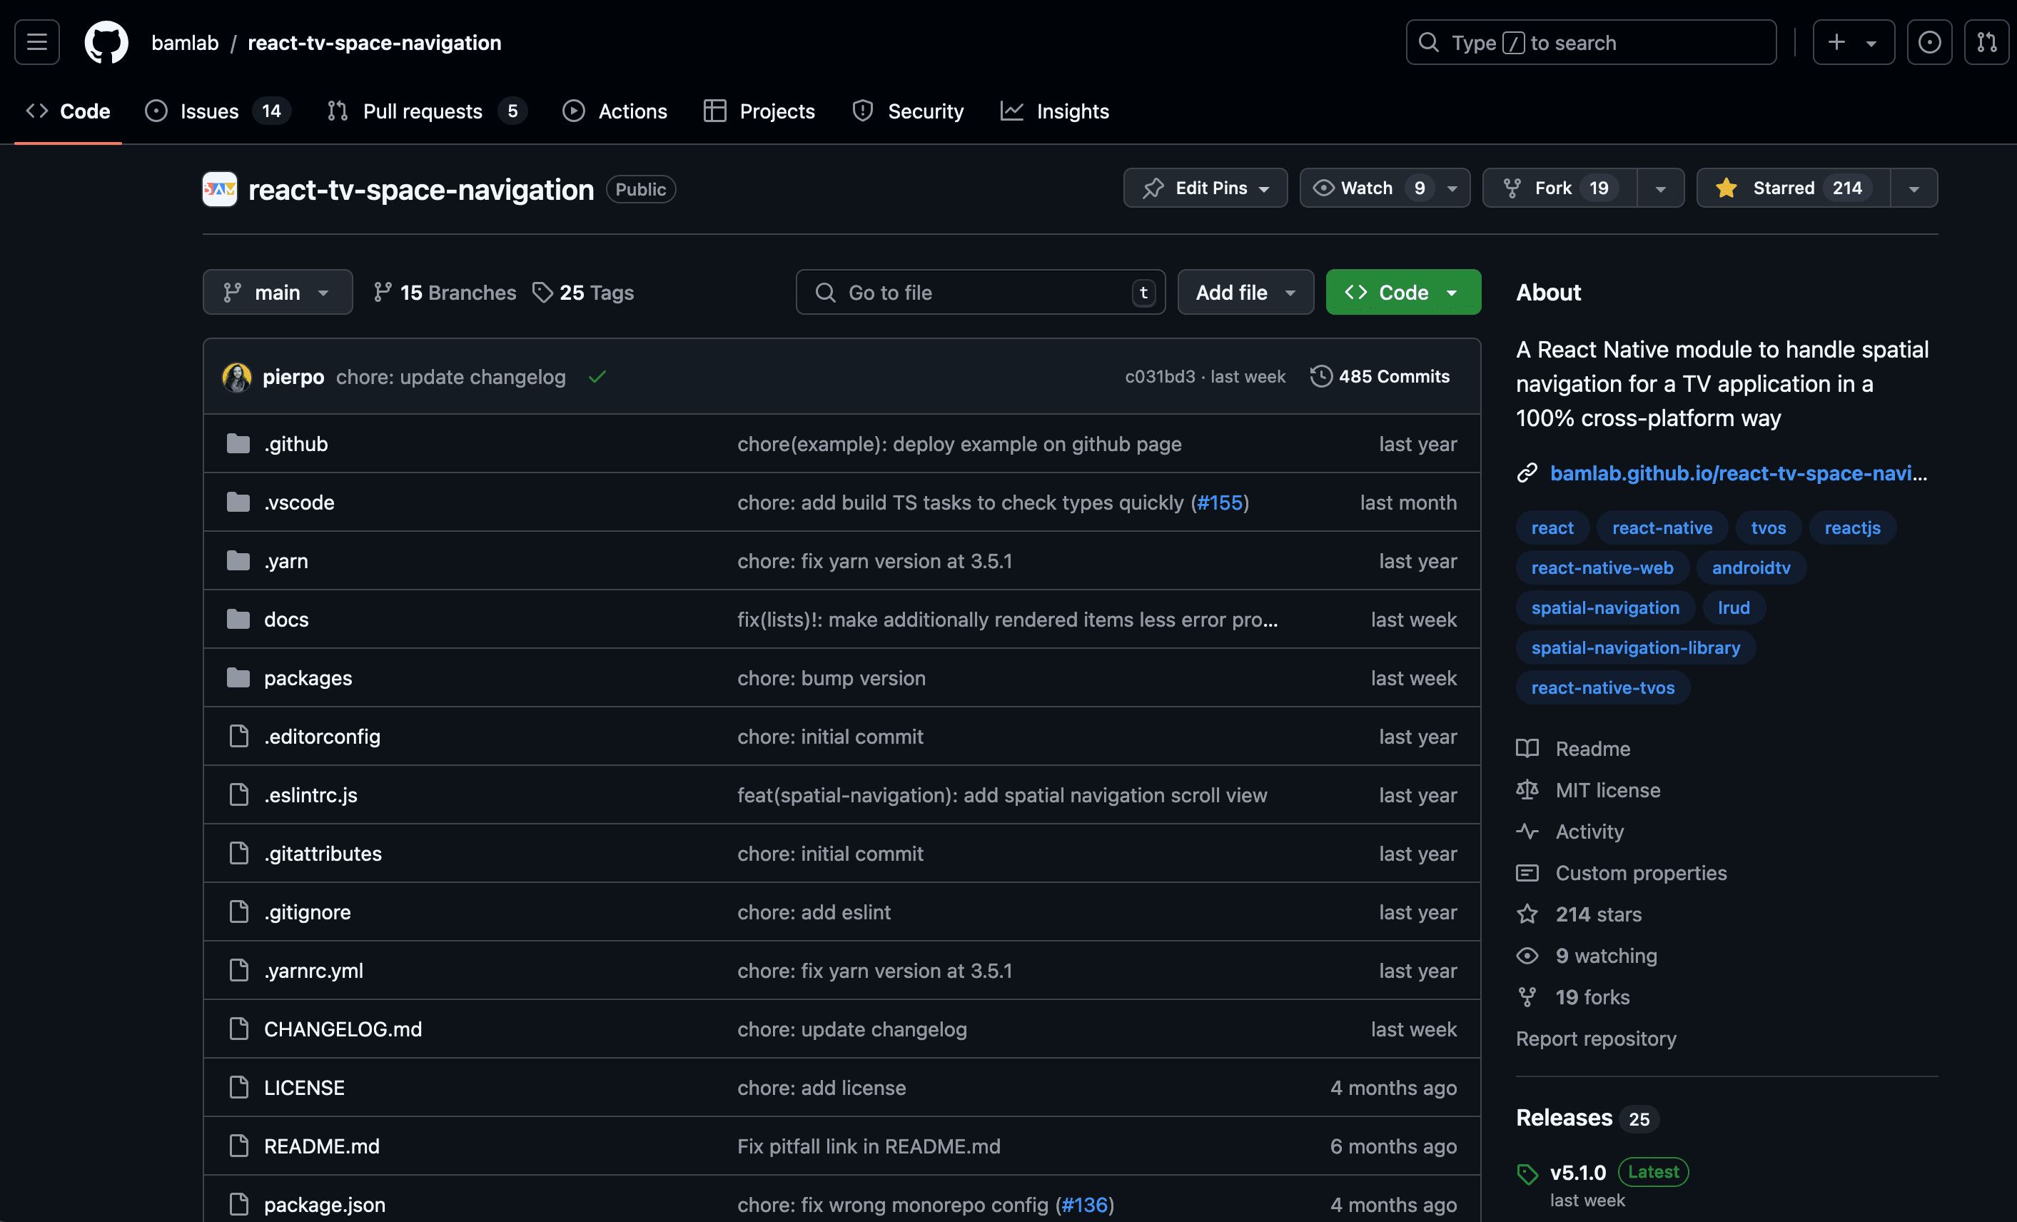Click the green check commit status icon
This screenshot has width=2017, height=1222.
coord(597,376)
